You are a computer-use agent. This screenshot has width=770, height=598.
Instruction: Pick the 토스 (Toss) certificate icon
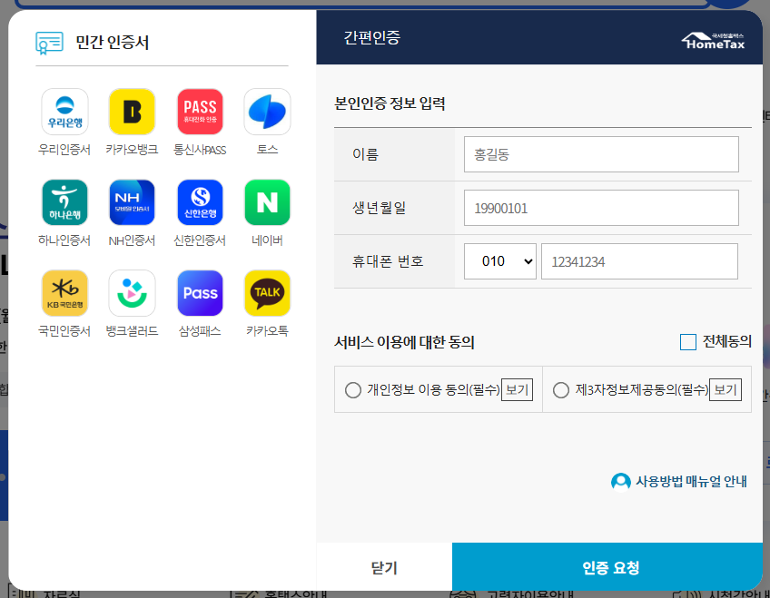click(x=267, y=112)
